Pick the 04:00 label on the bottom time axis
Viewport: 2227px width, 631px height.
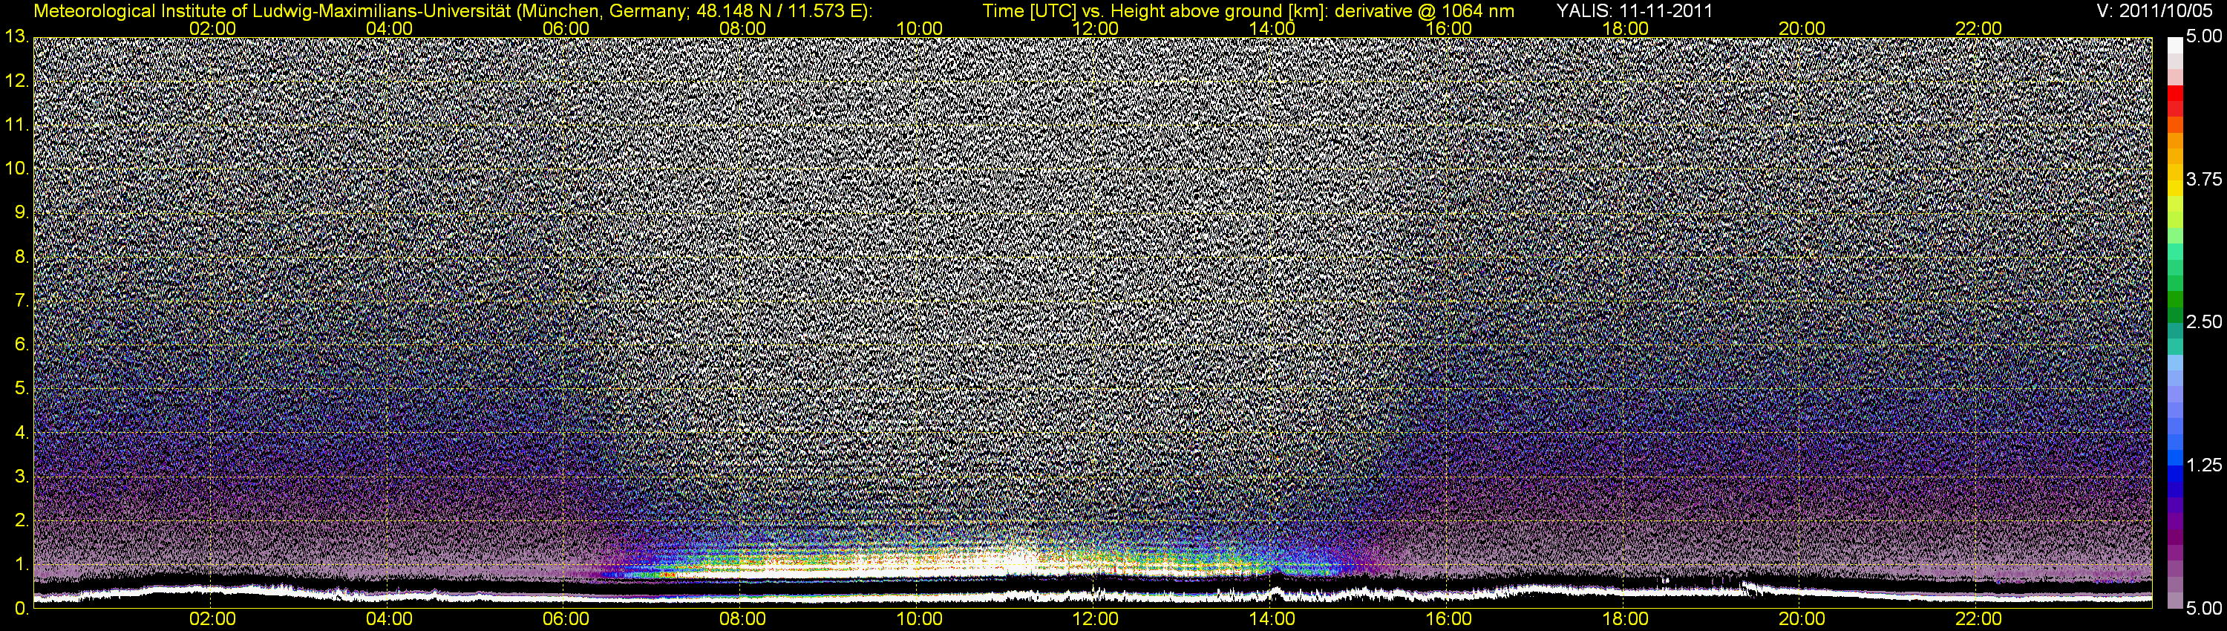(389, 619)
